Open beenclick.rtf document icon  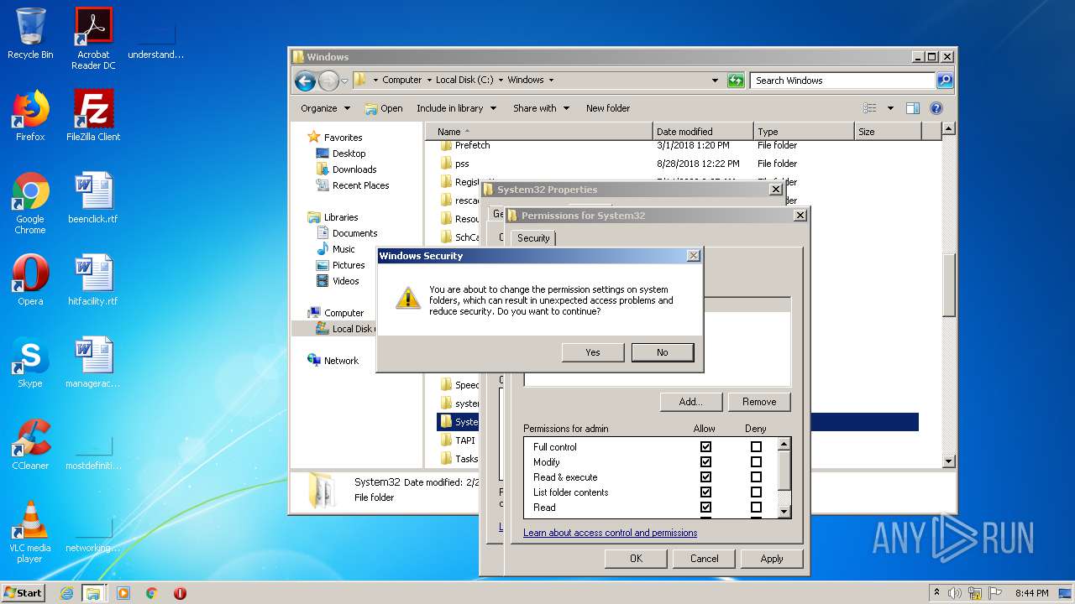coord(93,198)
